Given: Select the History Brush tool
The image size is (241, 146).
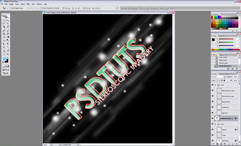Looking at the screenshot, I should (8, 34).
